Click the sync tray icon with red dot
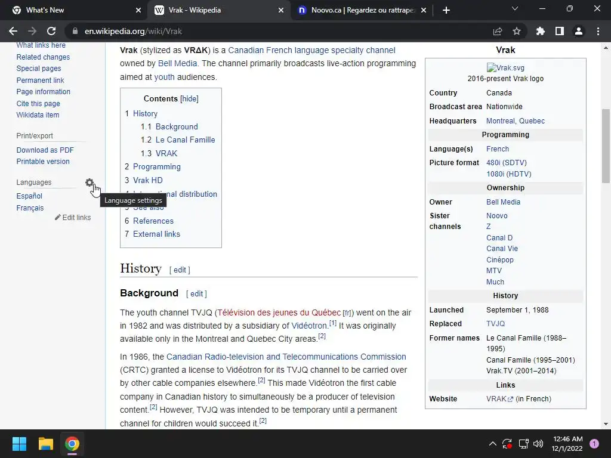 507,444
